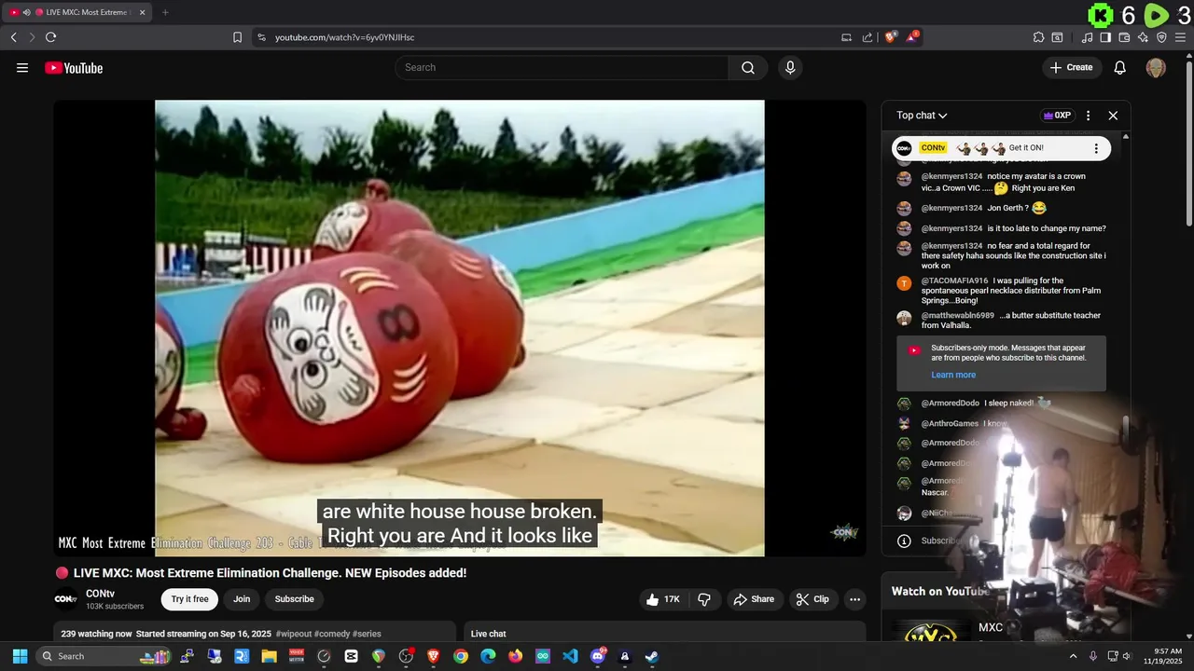
Task: Click the Create button
Action: [x=1071, y=67]
